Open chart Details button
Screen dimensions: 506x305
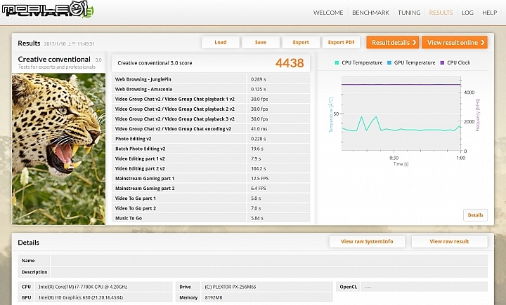(x=475, y=215)
